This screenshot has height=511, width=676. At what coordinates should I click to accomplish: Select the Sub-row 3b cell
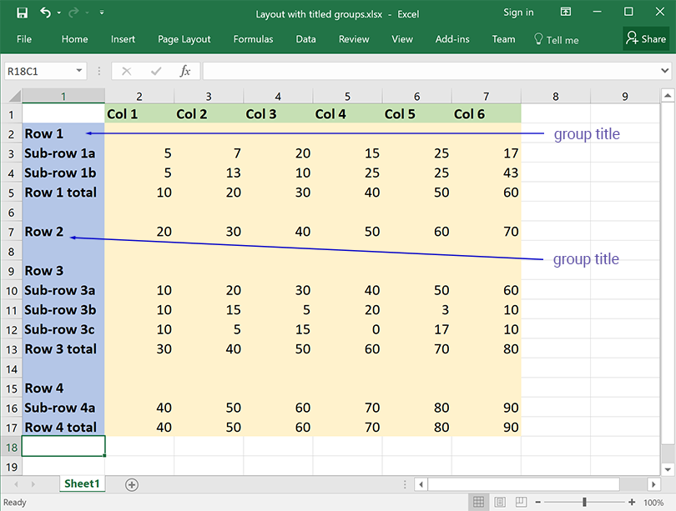[63, 310]
